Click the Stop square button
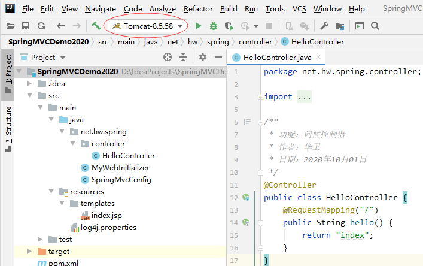The height and width of the screenshot is (266, 423). pos(269,26)
